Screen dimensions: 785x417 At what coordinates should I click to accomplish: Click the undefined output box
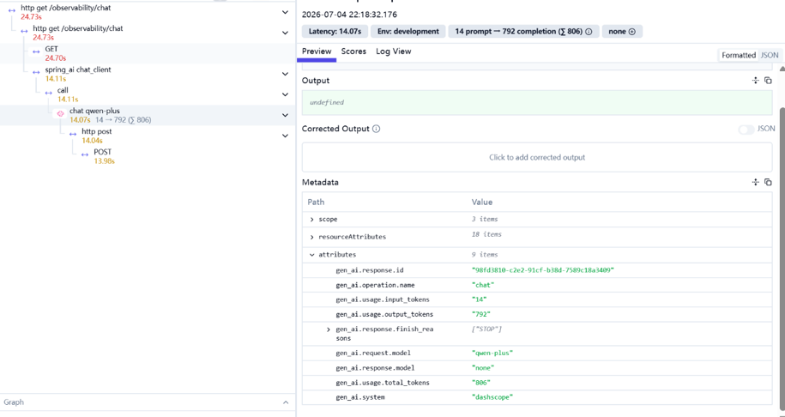(x=537, y=102)
